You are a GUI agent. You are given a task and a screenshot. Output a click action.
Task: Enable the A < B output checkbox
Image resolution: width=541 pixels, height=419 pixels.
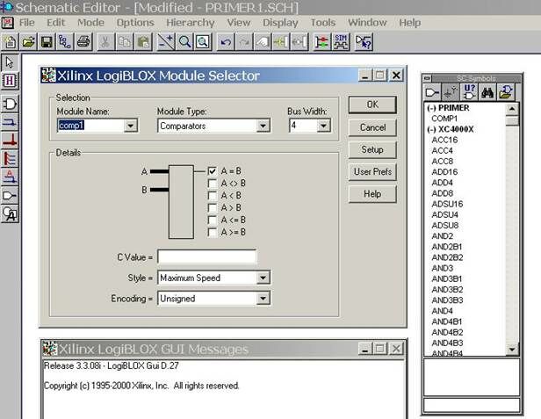tap(213, 196)
